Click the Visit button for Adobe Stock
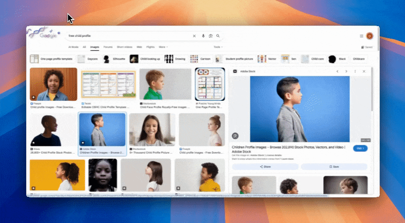This screenshot has height=223, width=405. 361,148
